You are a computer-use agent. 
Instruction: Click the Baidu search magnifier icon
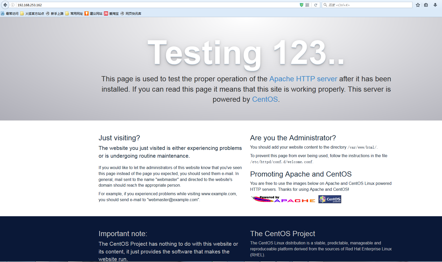point(325,5)
